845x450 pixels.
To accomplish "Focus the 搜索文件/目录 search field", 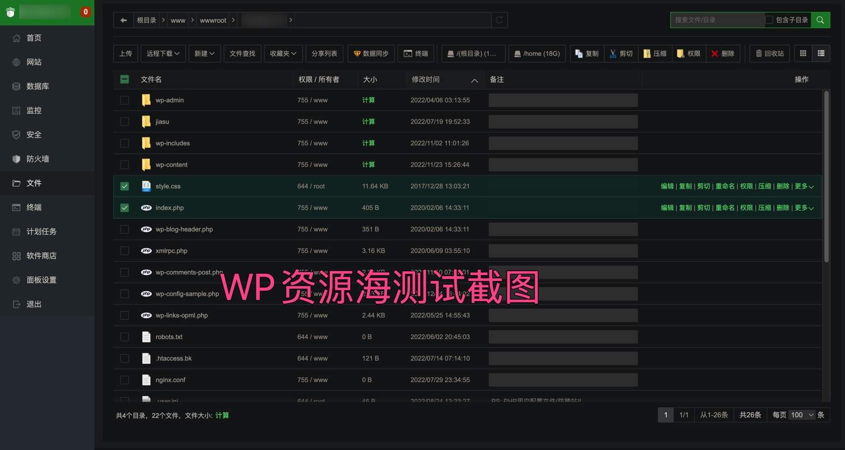I will pos(717,20).
